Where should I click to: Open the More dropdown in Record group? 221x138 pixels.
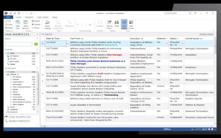click(36, 28)
